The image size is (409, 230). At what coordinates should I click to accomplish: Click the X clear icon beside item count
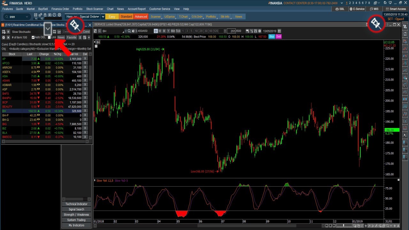pyautogui.click(x=8, y=37)
